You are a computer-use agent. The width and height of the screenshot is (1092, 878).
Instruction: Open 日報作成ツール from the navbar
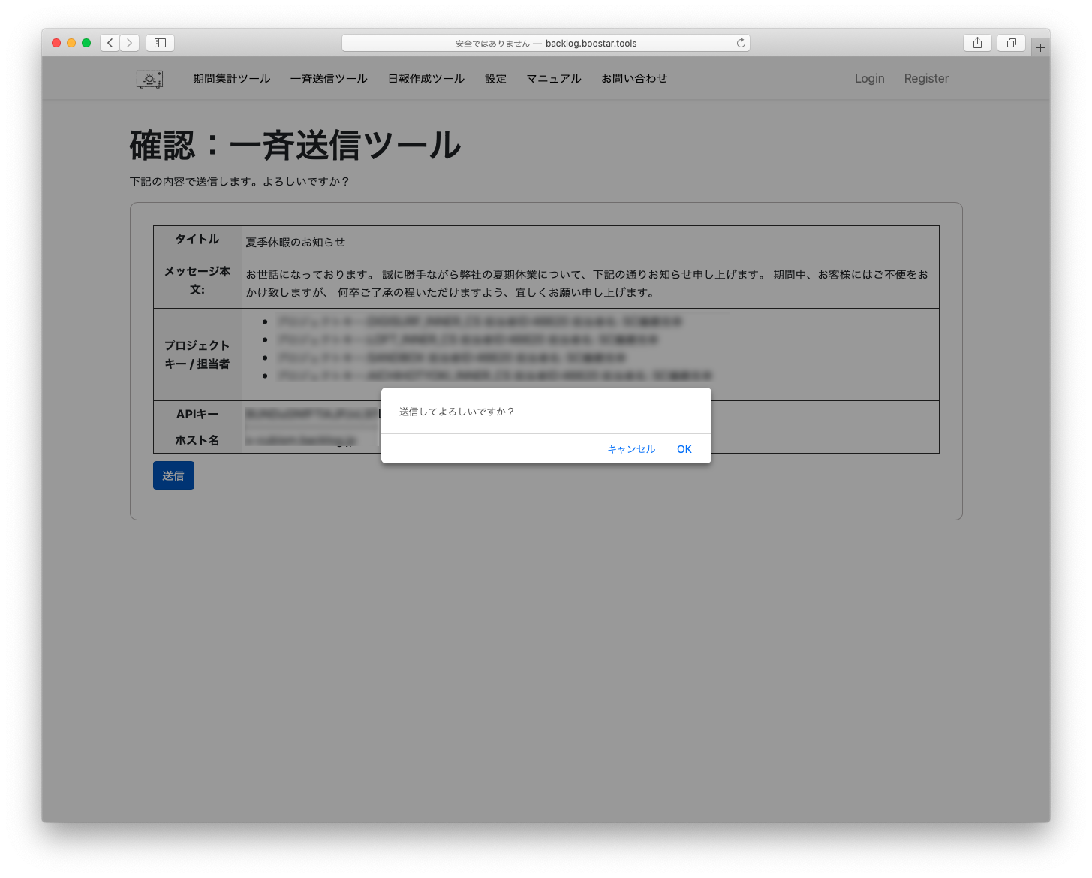click(x=426, y=79)
